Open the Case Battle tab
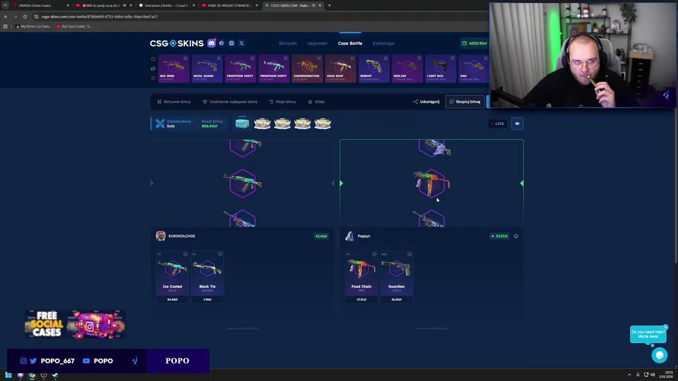The height and width of the screenshot is (381, 678). coord(350,43)
